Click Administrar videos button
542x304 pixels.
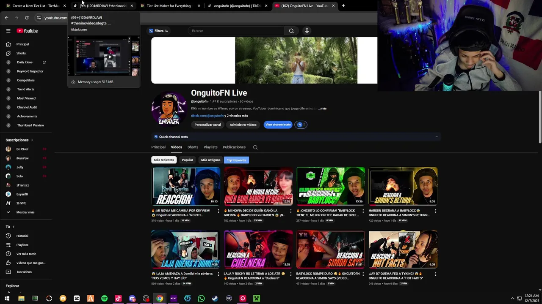pyautogui.click(x=243, y=125)
